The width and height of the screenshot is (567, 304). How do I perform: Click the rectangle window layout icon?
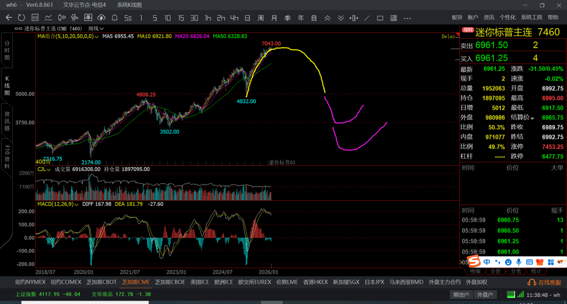tap(380, 18)
